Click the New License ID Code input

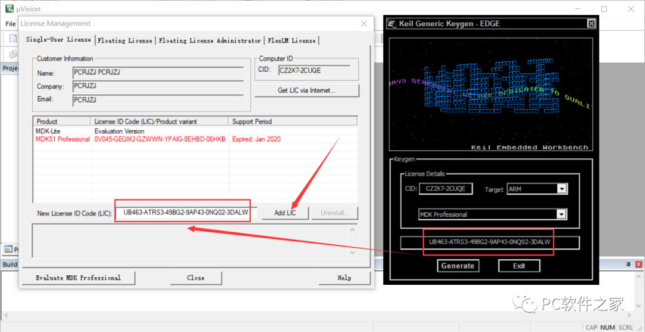coord(186,213)
